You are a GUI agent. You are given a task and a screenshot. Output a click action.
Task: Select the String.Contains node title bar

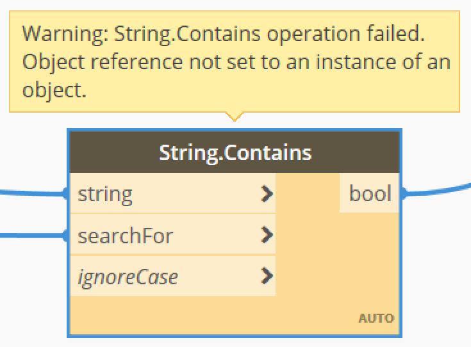point(235,153)
